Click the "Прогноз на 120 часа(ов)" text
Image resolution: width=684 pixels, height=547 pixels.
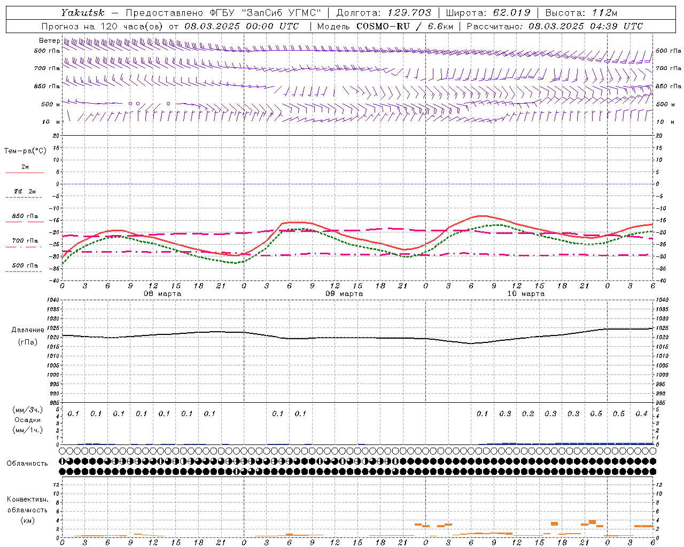click(x=103, y=26)
